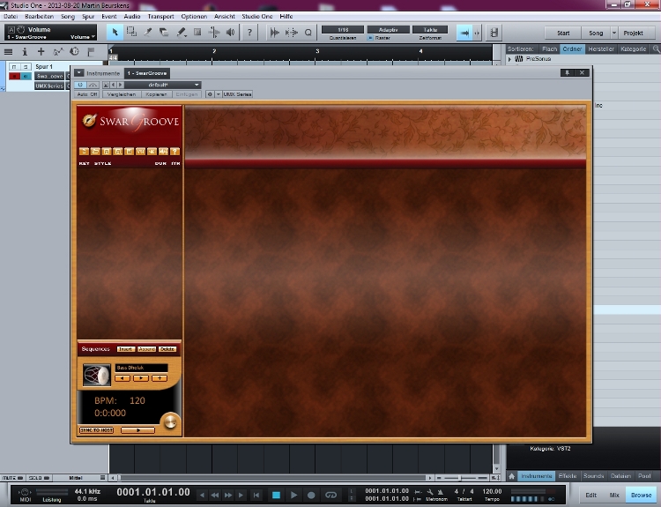Click the Insert sequence button
The width and height of the screenshot is (661, 507).
126,349
